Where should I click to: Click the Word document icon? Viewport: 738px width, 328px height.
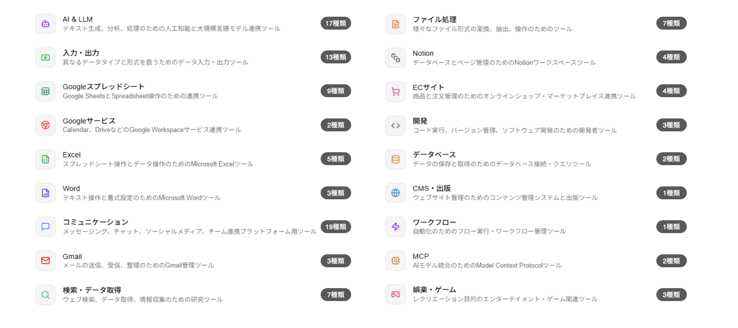point(46,193)
